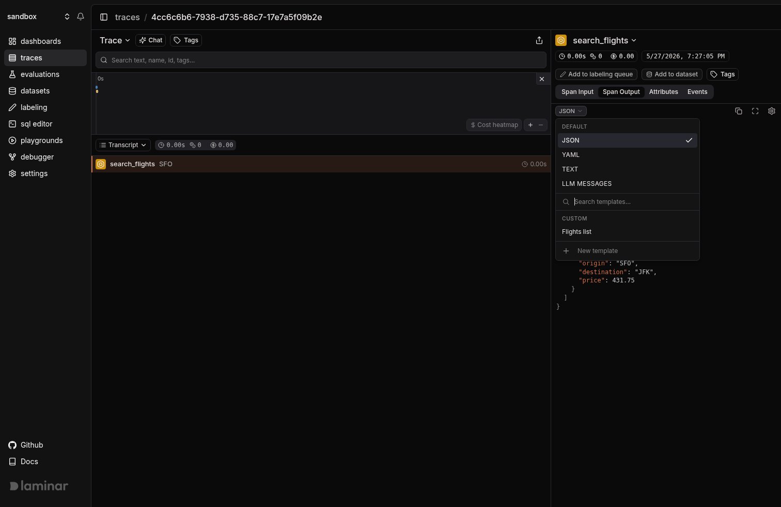
Task: Open labeling page from sidebar
Action: [45, 107]
